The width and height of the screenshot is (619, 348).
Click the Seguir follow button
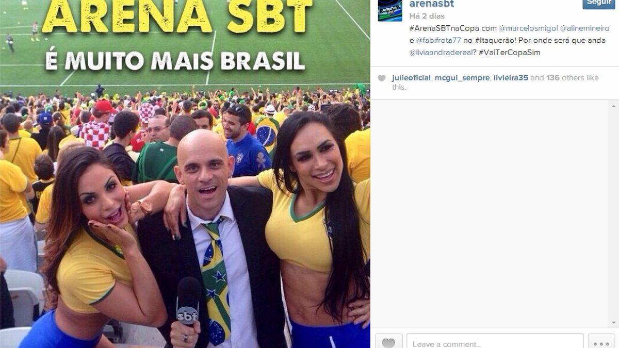tap(599, 3)
